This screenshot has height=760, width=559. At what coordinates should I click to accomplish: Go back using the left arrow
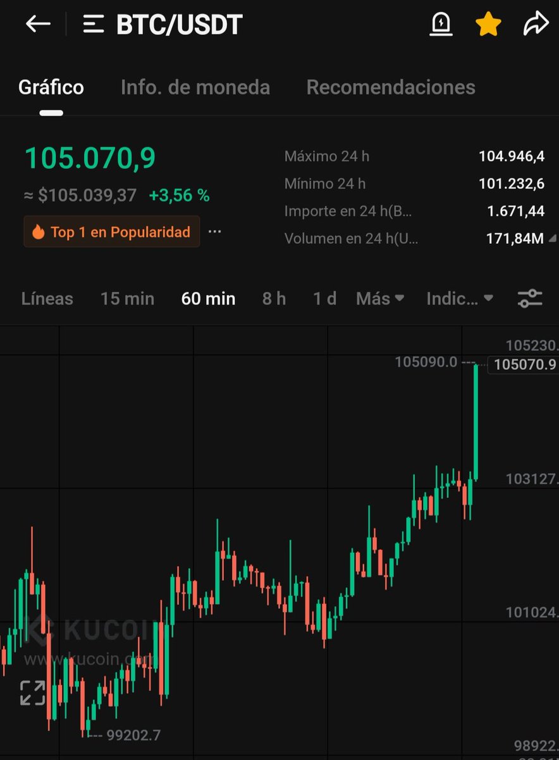(38, 25)
